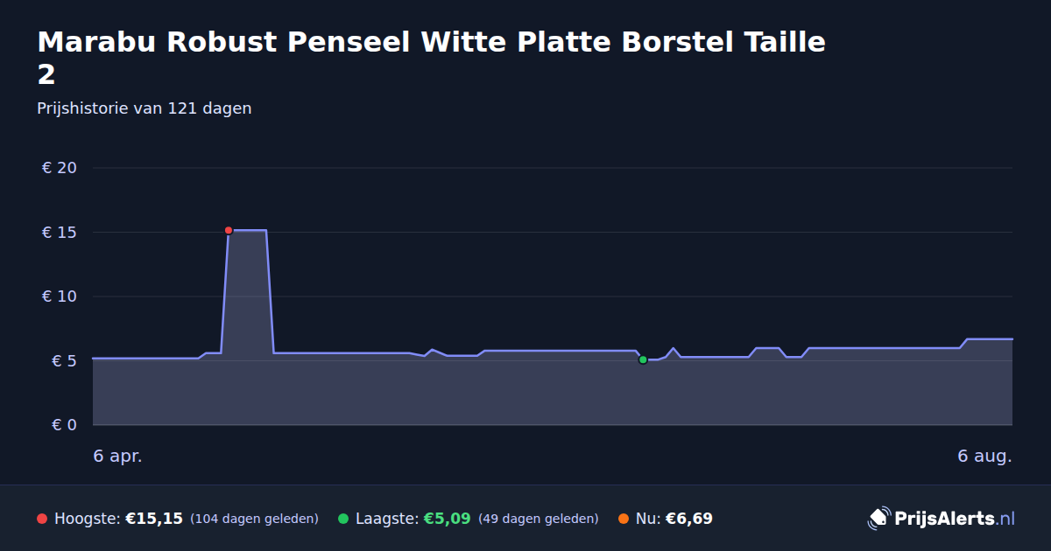1051x551 pixels.
Task: Click the 6 apr. start date label
Action: tap(117, 456)
